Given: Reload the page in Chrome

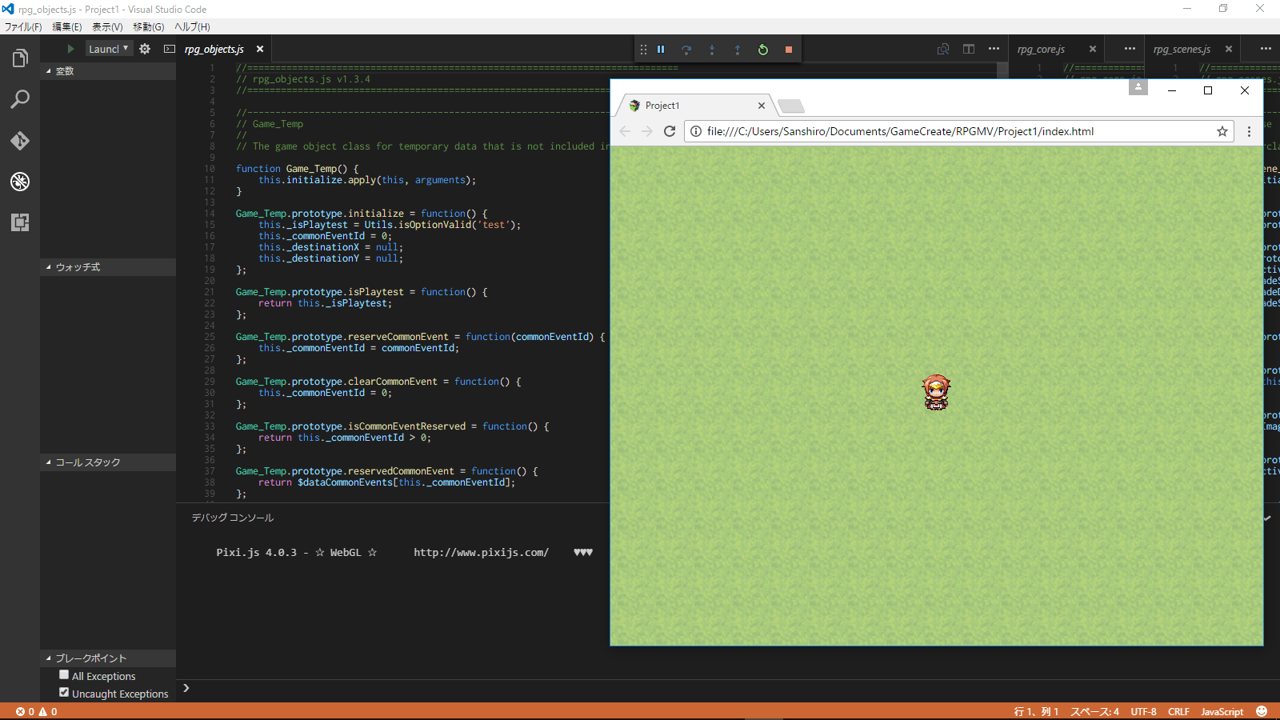Looking at the screenshot, I should (x=670, y=131).
